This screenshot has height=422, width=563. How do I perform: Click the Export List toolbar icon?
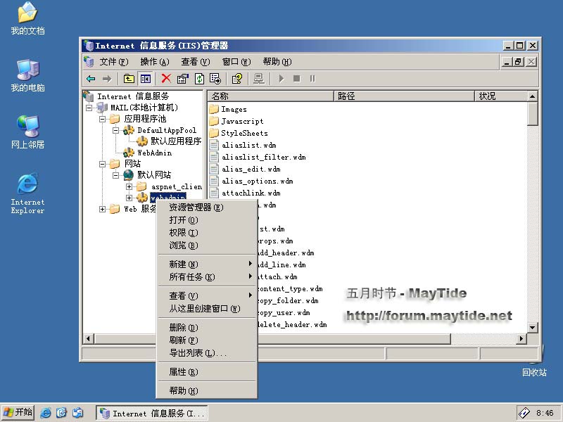point(215,79)
